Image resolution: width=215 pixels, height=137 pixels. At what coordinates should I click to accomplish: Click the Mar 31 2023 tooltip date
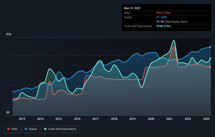coord(132,8)
